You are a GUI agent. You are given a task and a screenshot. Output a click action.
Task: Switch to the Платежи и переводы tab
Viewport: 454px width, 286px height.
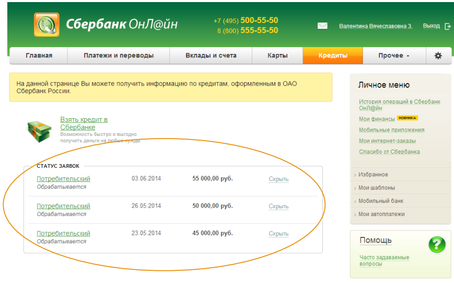[x=119, y=55]
